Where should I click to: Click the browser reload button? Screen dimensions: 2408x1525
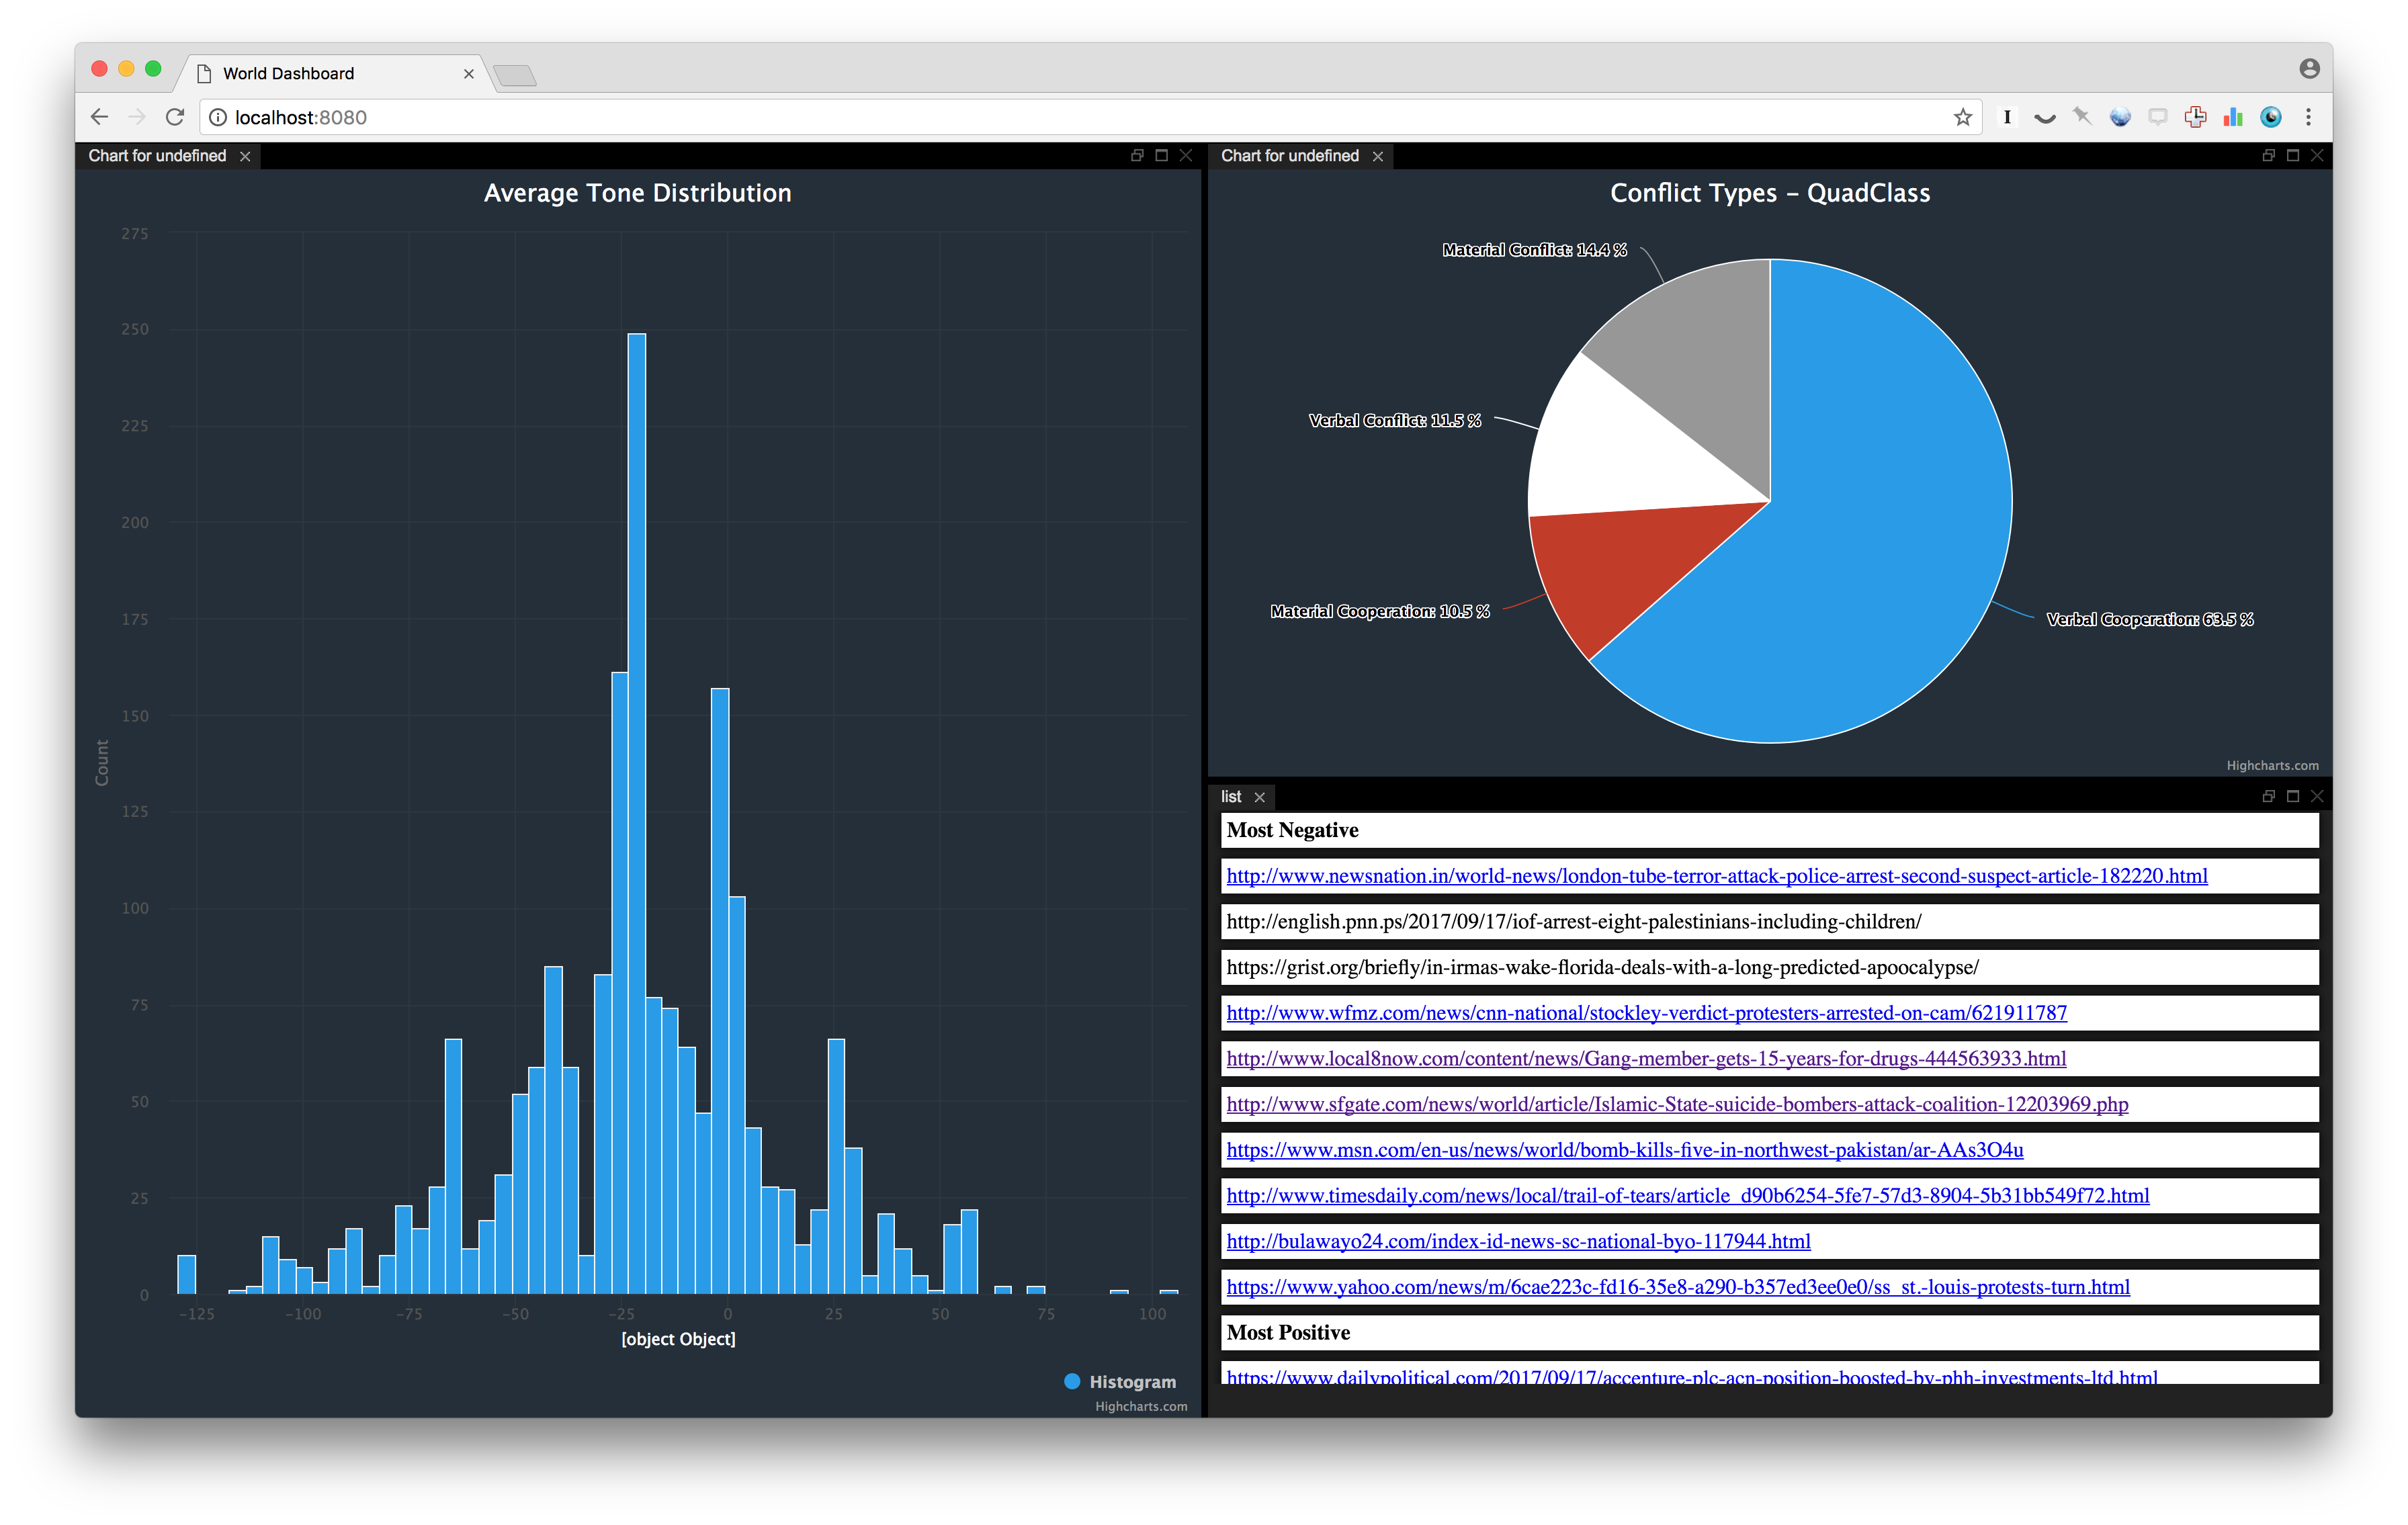175,117
